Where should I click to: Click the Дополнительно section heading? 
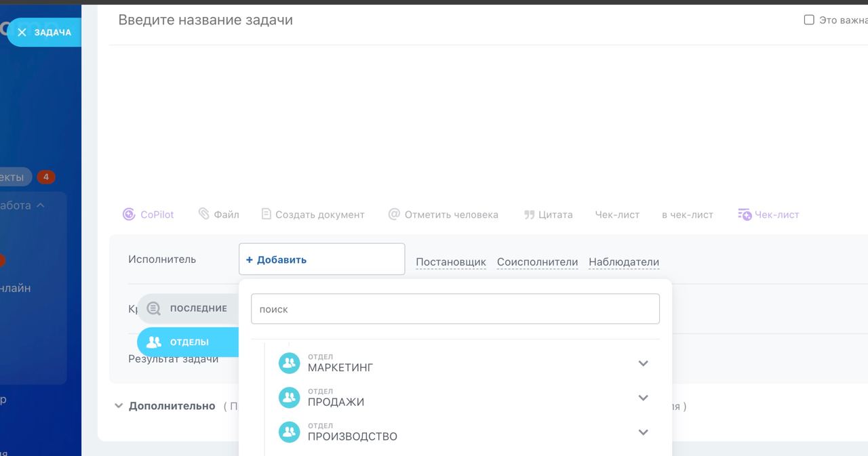172,406
